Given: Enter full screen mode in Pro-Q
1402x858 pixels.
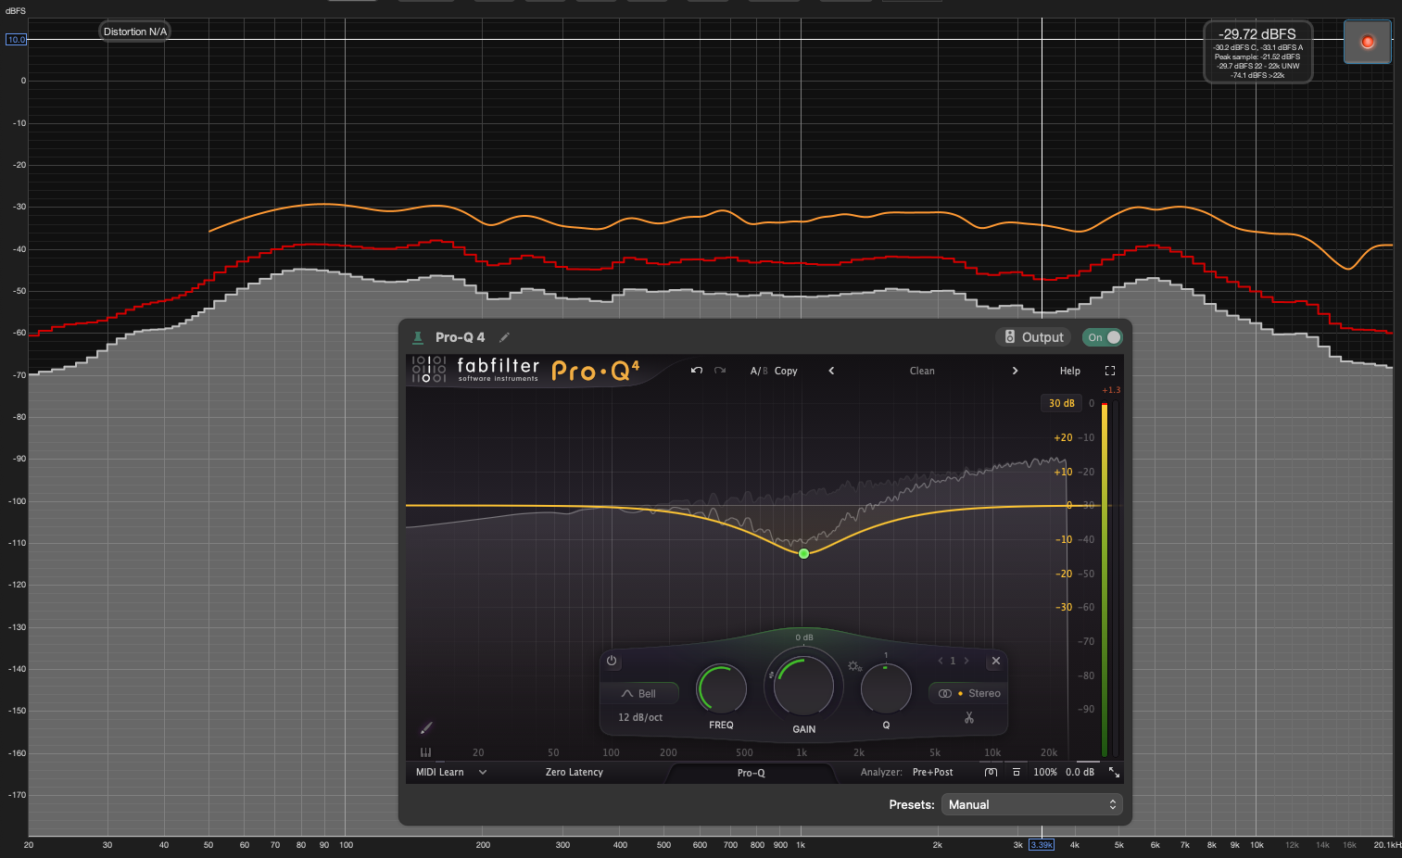Looking at the screenshot, I should point(1110,371).
